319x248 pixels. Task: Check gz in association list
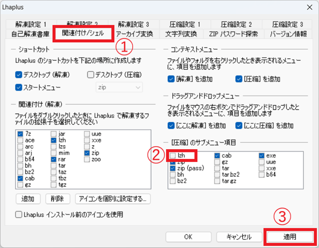(20, 184)
